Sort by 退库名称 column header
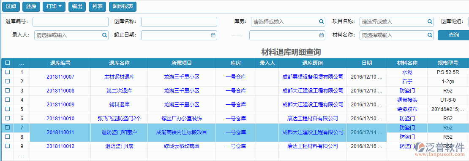 coord(119,63)
